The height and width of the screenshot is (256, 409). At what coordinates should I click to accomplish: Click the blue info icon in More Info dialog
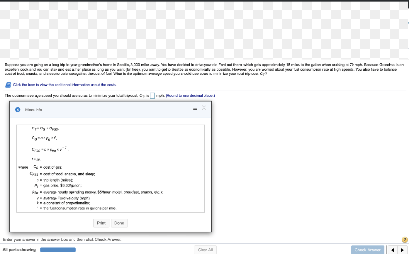[18, 110]
